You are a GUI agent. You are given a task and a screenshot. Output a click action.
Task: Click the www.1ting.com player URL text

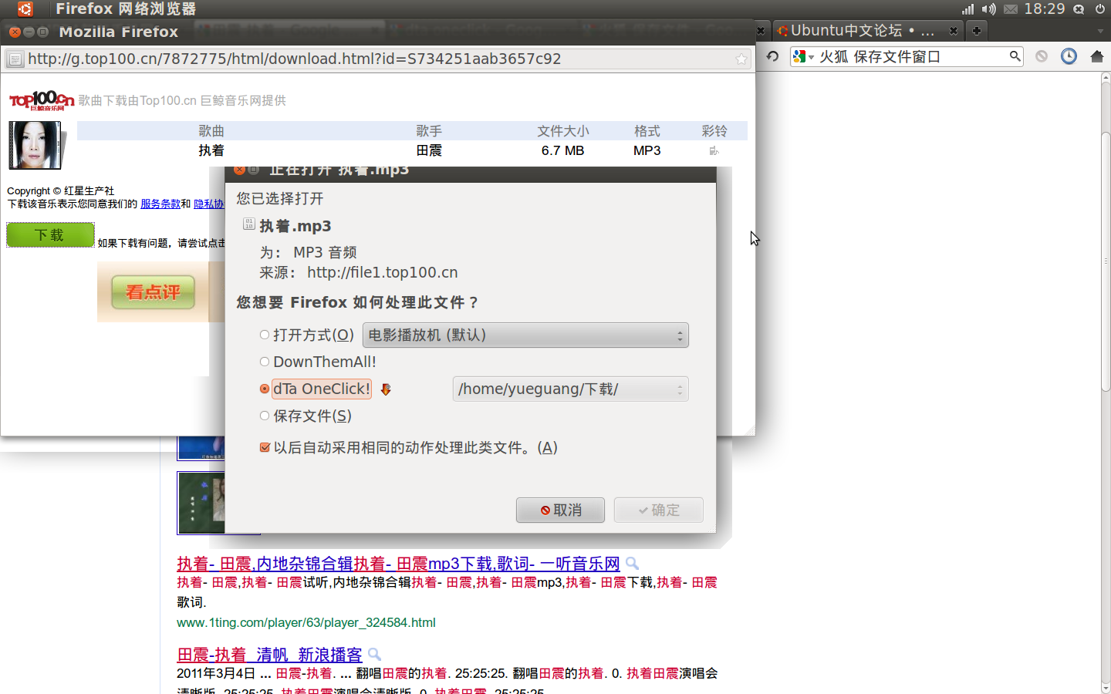[x=306, y=622]
